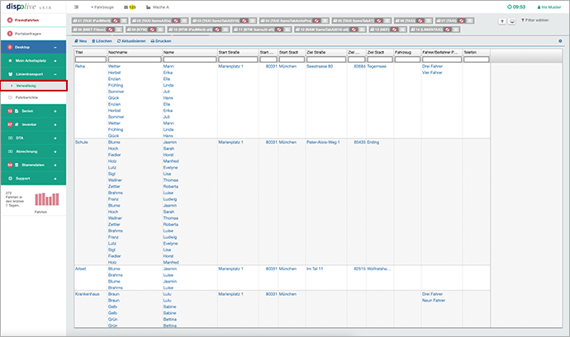The image size is (570, 337).
Task: Click the gray button on vehicle tag 07 TAXI
Action: click(x=470, y=21)
